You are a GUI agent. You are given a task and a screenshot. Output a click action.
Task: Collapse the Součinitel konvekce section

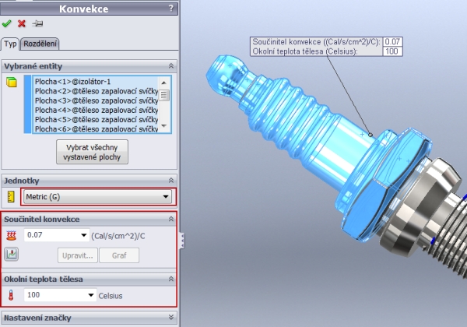point(171,220)
